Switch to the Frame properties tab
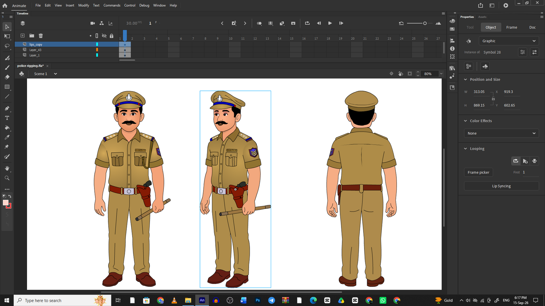The width and height of the screenshot is (545, 306). (512, 27)
